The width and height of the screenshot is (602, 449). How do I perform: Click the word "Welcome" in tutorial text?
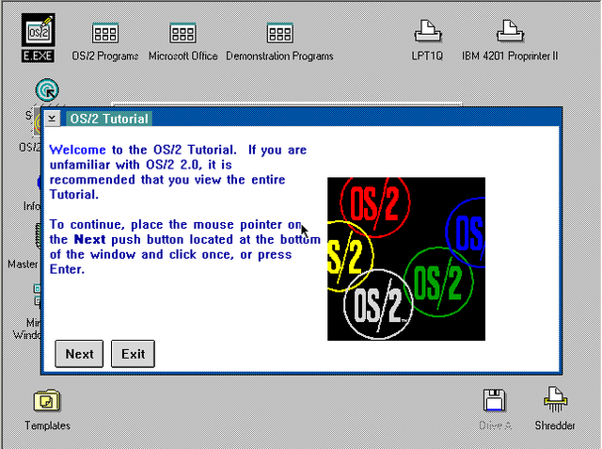point(77,150)
